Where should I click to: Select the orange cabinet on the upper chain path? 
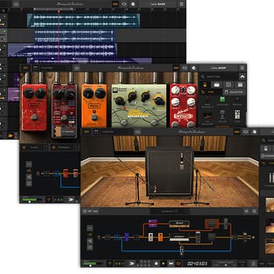(x=212, y=224)
